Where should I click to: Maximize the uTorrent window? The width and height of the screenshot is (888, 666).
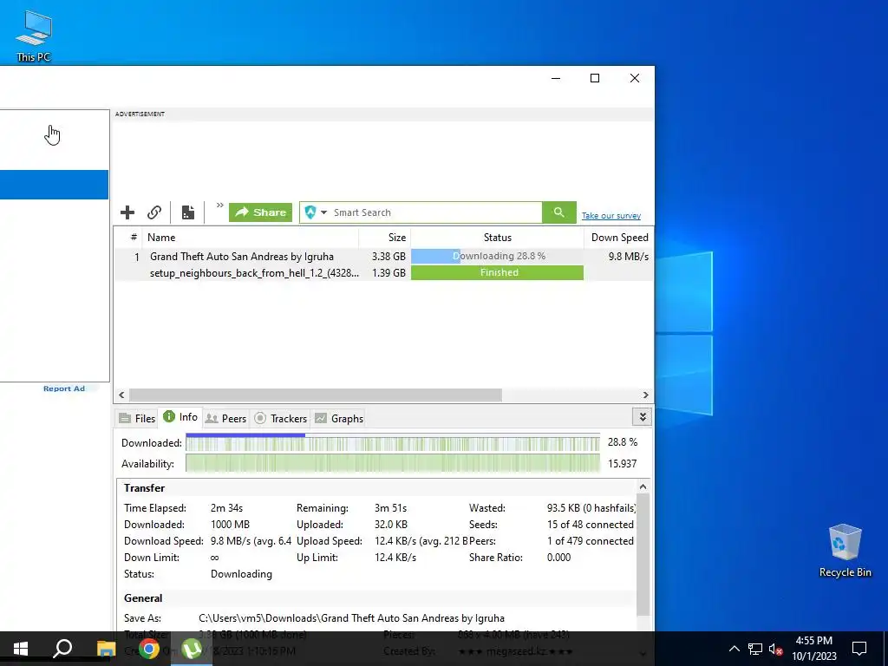[595, 78]
